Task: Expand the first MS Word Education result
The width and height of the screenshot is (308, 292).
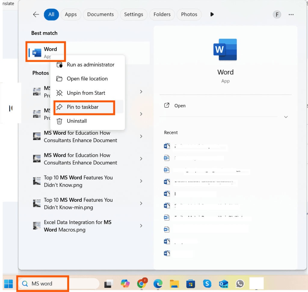Action: coord(141,136)
